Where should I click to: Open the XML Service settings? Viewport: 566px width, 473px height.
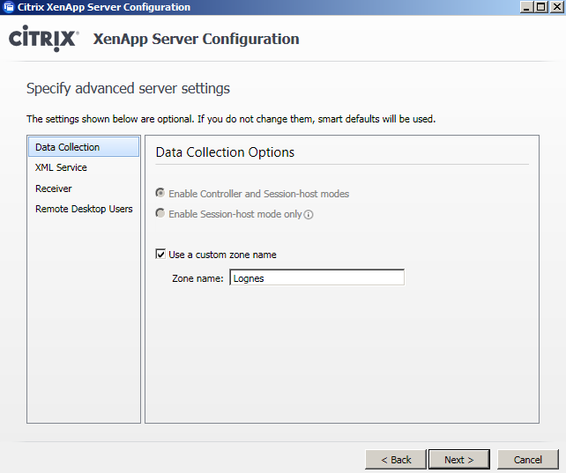(61, 167)
